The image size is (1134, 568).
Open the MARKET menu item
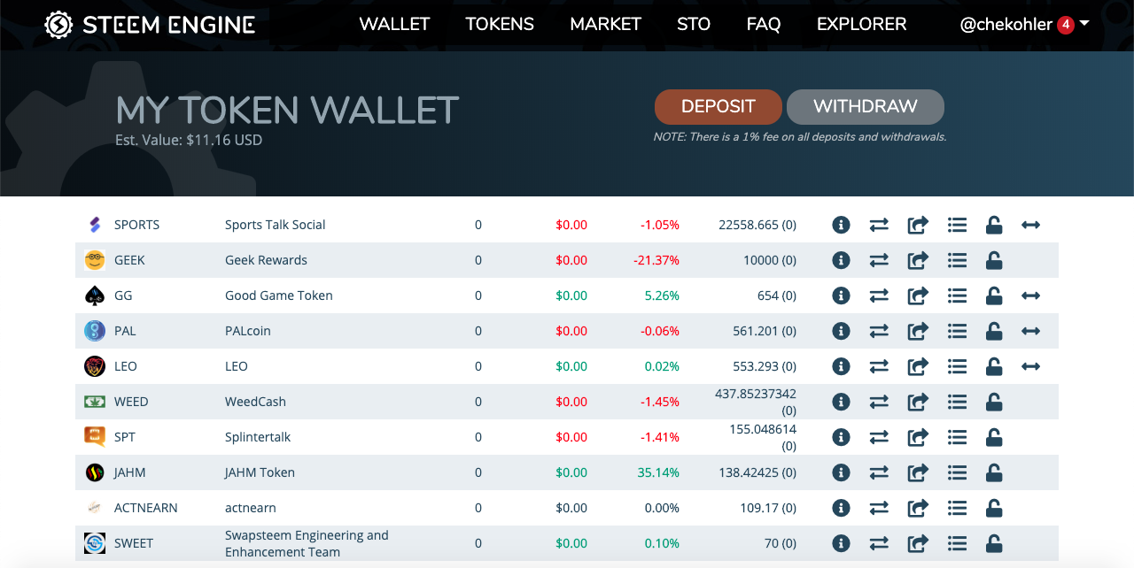point(605,25)
